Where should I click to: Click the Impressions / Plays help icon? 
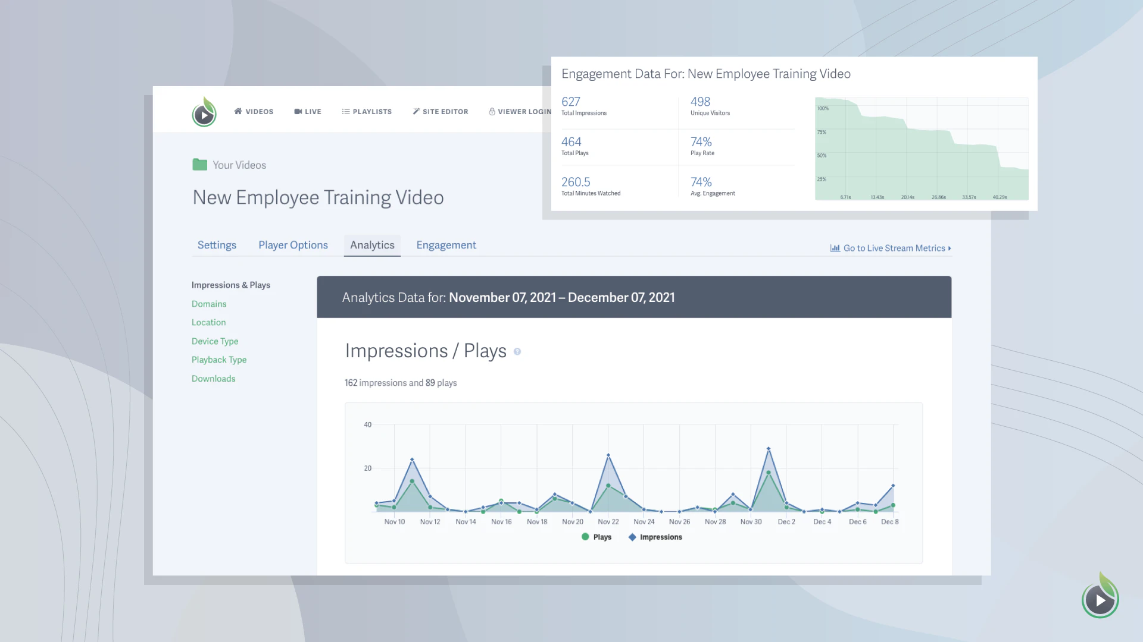[517, 351]
